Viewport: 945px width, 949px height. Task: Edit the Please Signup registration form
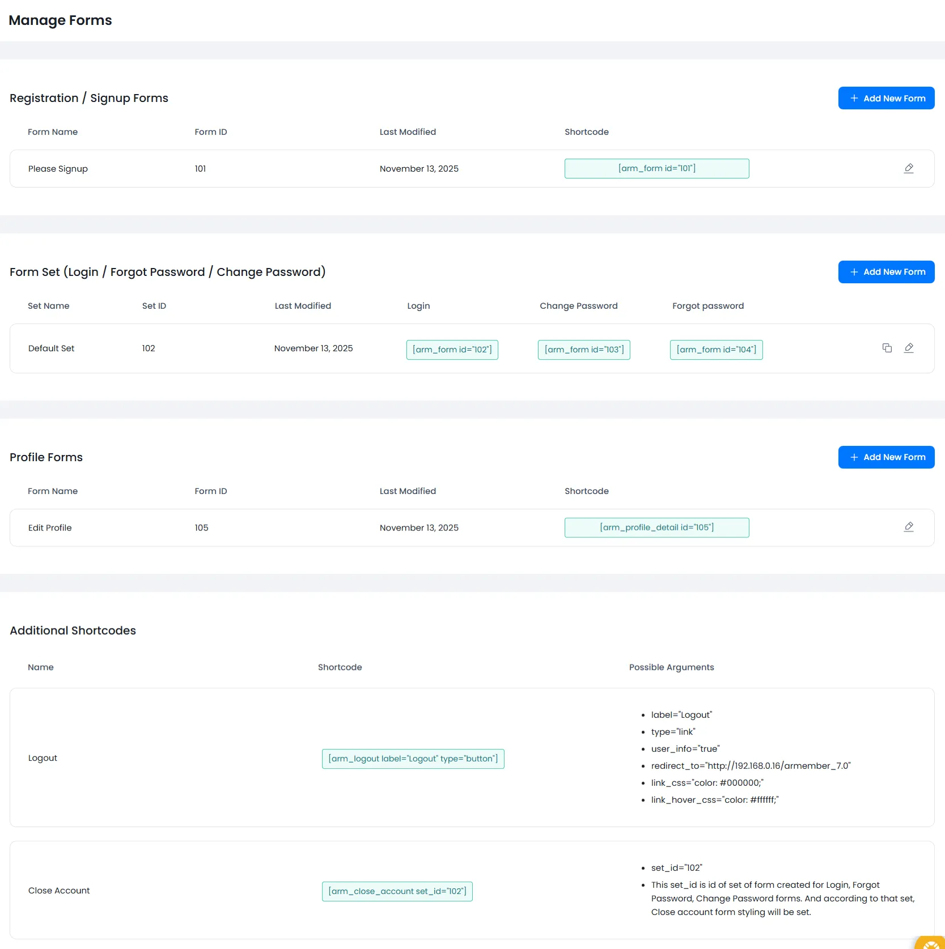point(909,168)
